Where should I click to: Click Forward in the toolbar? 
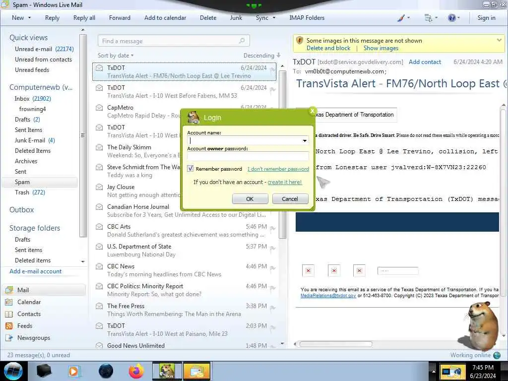click(x=120, y=18)
